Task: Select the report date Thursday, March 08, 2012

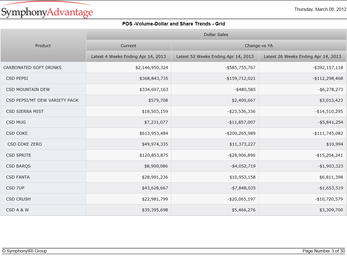Action: click(x=320, y=9)
